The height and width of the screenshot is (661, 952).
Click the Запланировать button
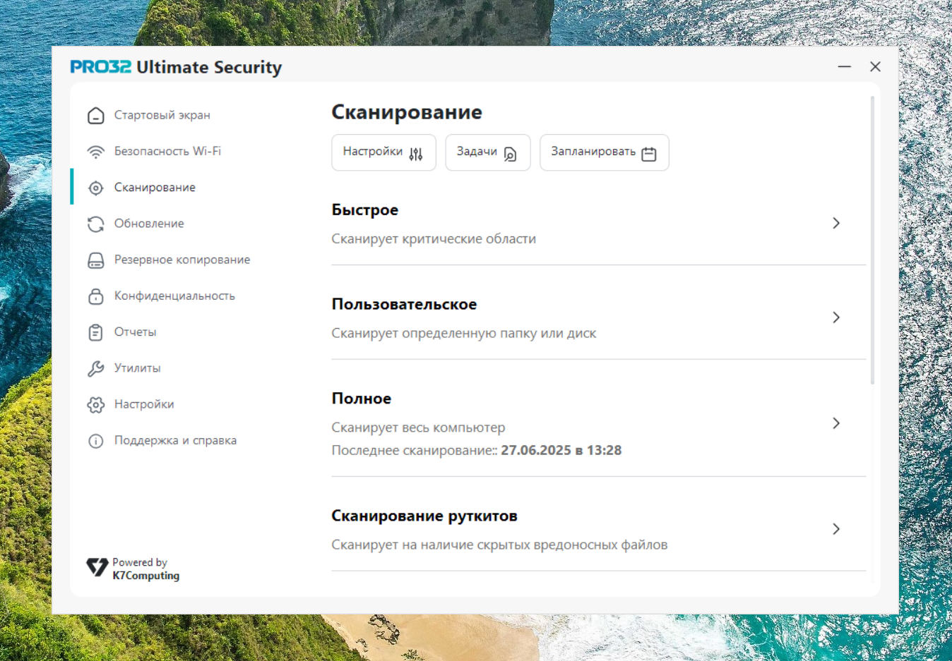click(604, 152)
